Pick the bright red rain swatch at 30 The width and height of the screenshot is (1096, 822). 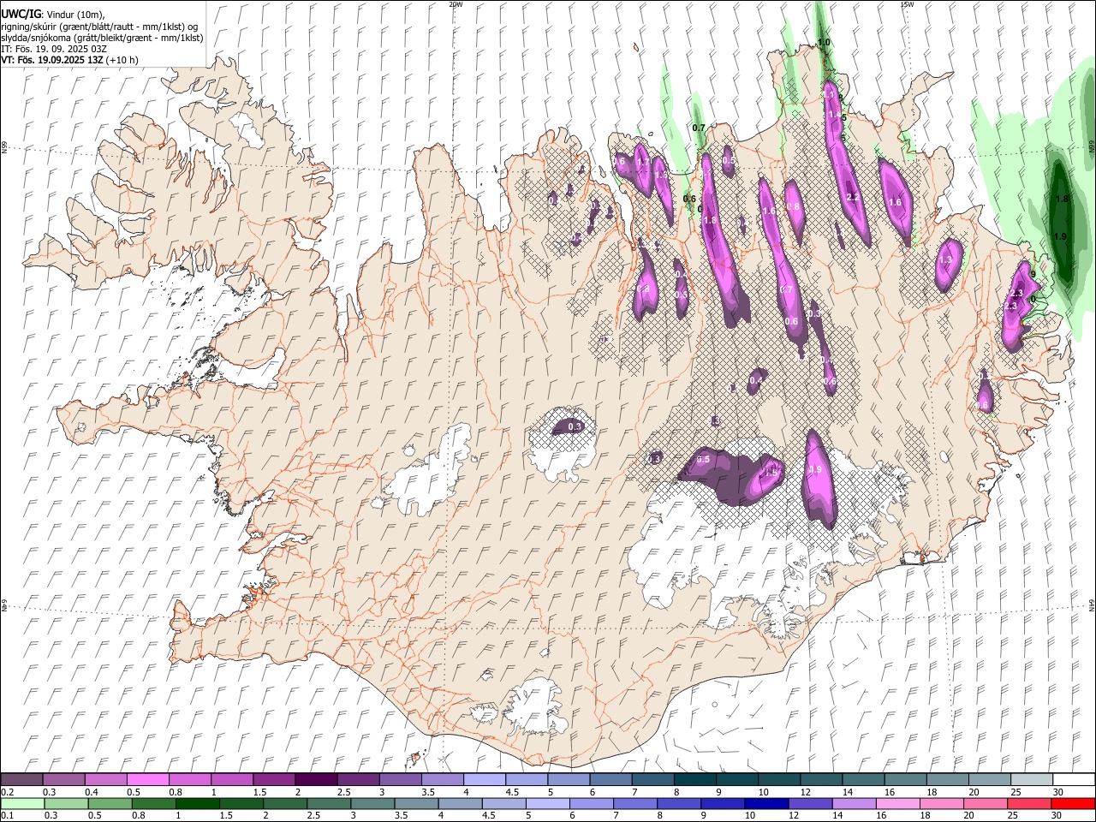1072,804
